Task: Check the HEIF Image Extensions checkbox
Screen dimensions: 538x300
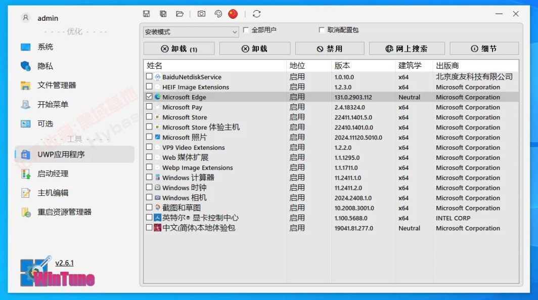Action: pyautogui.click(x=149, y=86)
